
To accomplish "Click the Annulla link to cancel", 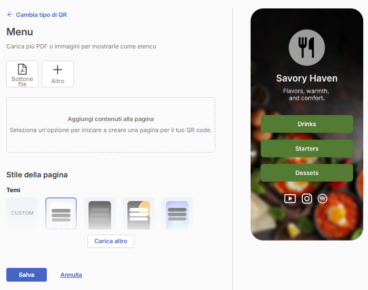I will [71, 275].
